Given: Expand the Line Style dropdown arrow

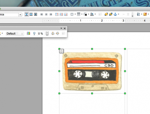Looking at the screenshot, I should [82, 14].
